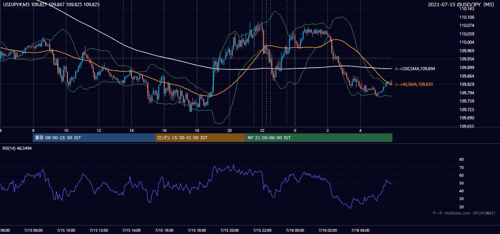Click the NY 21:00-06:00 JST session bar
500x234 pixels.
click(319, 138)
